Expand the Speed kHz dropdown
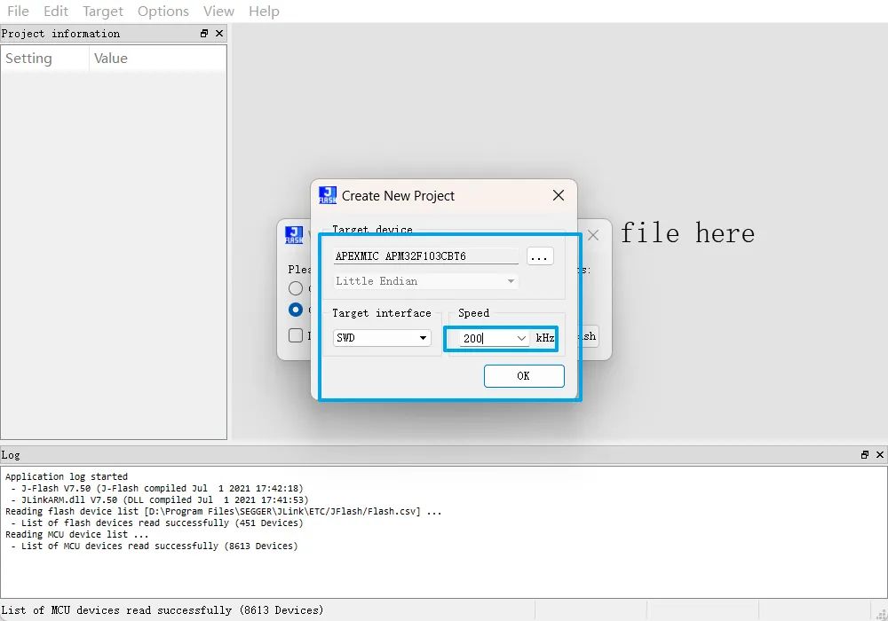The height and width of the screenshot is (621, 888). pyautogui.click(x=521, y=338)
